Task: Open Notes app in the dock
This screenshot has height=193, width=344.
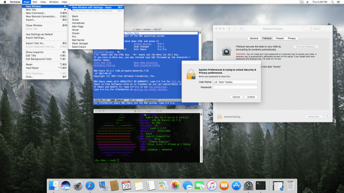Action: pyautogui.click(x=139, y=186)
